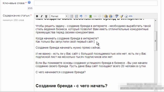The image size is (164, 92).
Task: Clean up messy code with the broom icon
Action: (121, 16)
